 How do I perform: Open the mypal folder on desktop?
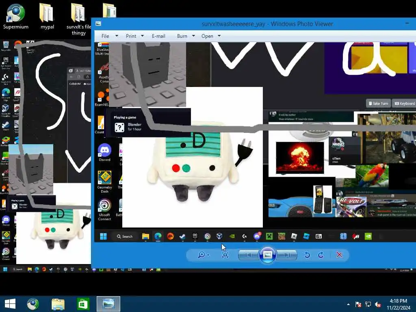[47, 16]
